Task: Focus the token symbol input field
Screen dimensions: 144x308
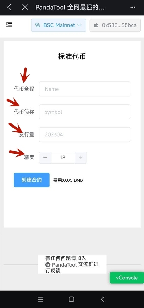Action: (x=85, y=112)
